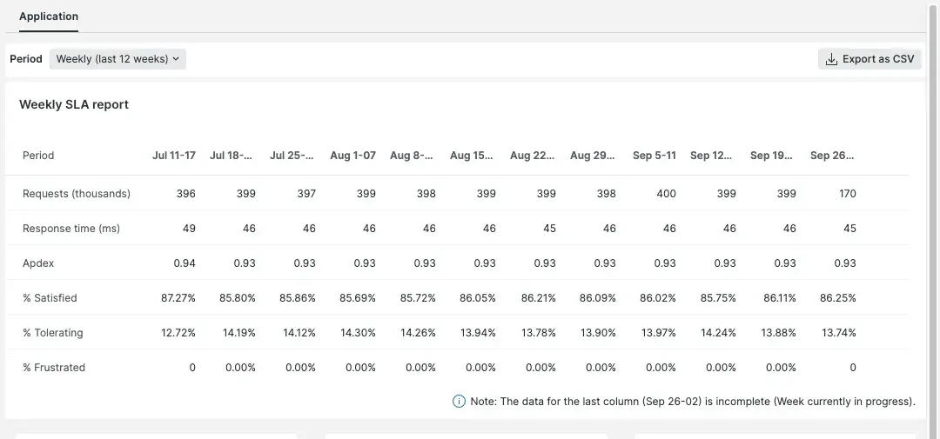
Task: Select the Aug 1-07 column header
Action: [353, 156]
